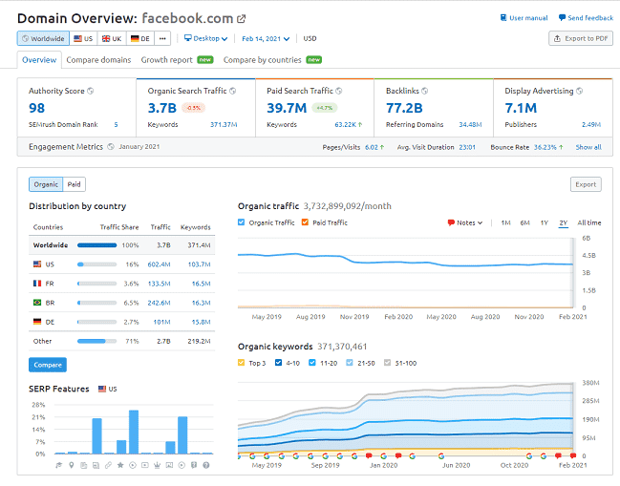Click the Worldwide traffic share bar
Image resolution: width=620 pixels, height=486 pixels.
click(96, 245)
